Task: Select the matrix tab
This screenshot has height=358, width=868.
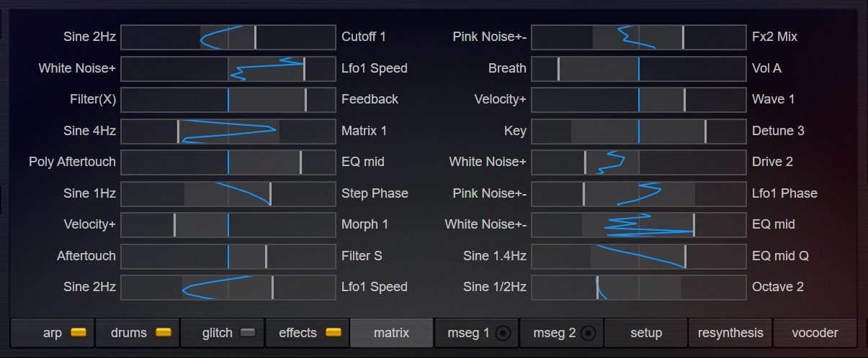Action: coord(391,333)
